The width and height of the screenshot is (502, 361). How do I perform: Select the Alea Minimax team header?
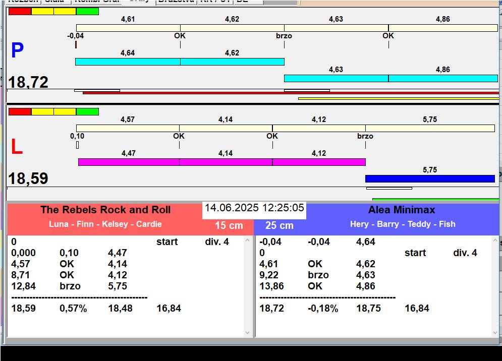point(402,210)
